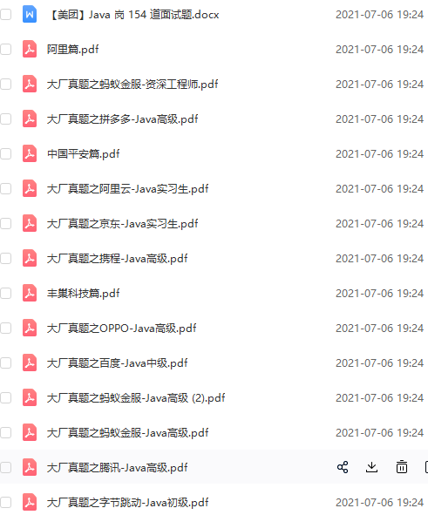Open 大厂真题之蚂蚁金服-资深工程师.pdf

[x=132, y=85]
